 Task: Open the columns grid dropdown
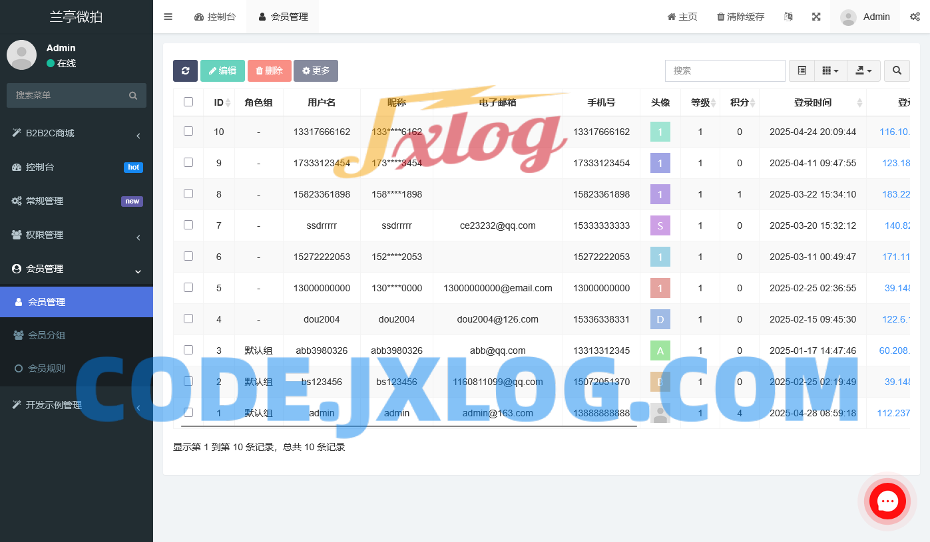[830, 70]
